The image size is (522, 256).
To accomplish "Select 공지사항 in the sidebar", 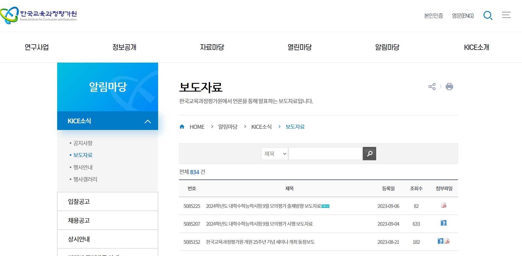I will (x=83, y=143).
